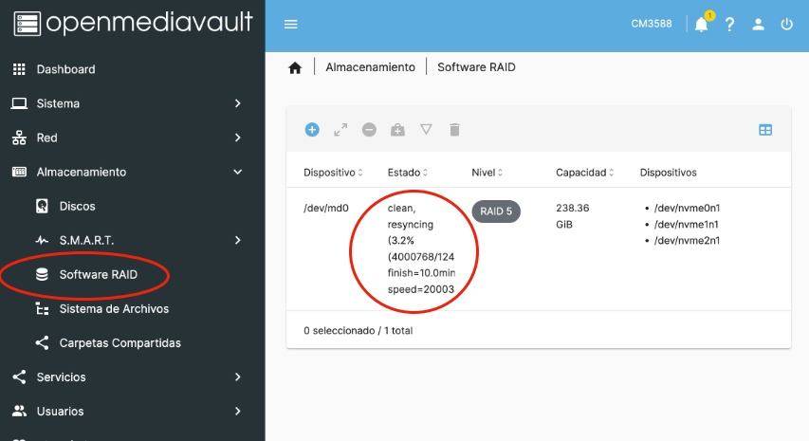Click the Red network icon
The image size is (809, 441).
(19, 138)
